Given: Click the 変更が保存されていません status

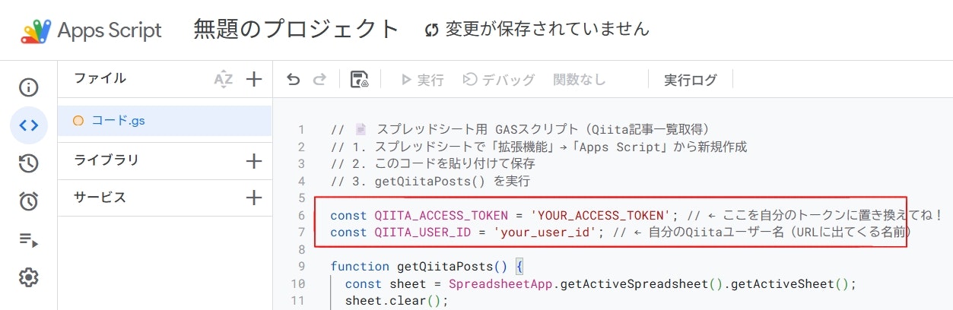Looking at the screenshot, I should (537, 30).
